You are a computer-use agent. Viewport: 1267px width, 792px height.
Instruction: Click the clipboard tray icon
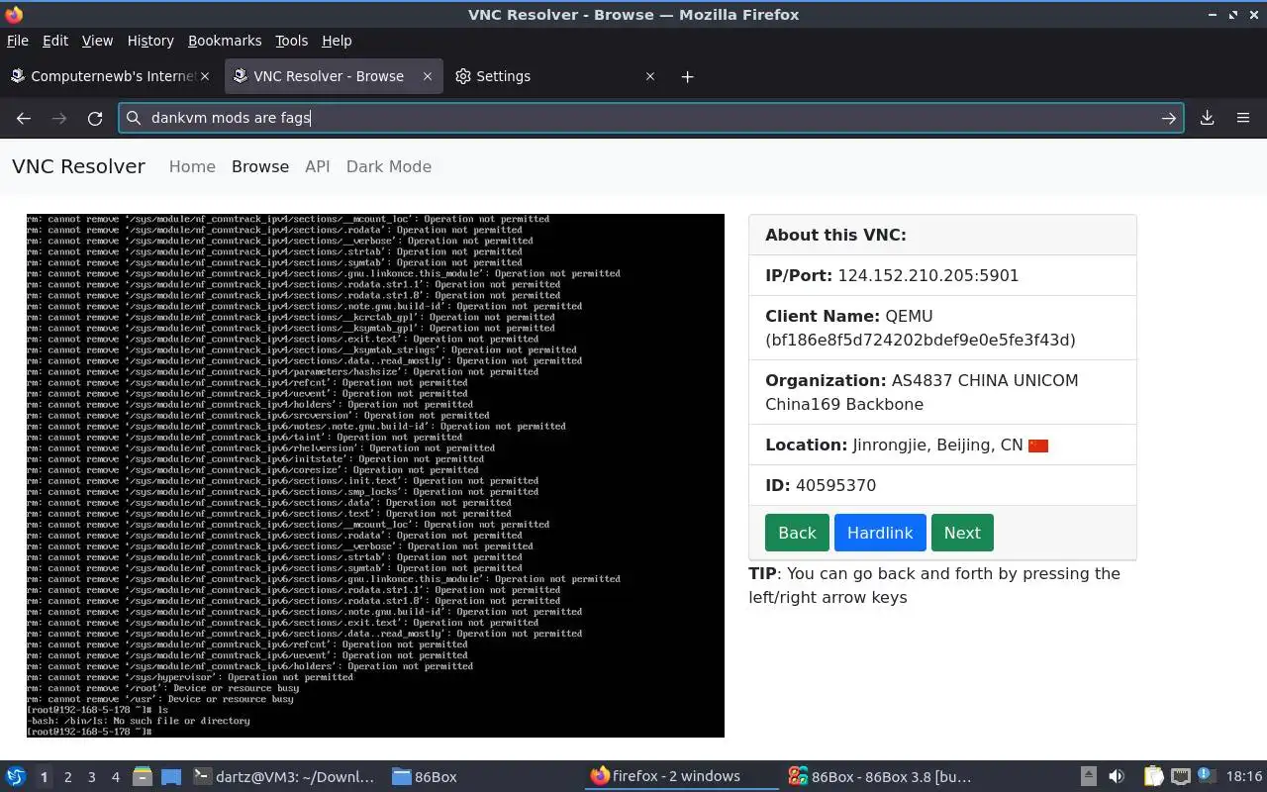1154,777
